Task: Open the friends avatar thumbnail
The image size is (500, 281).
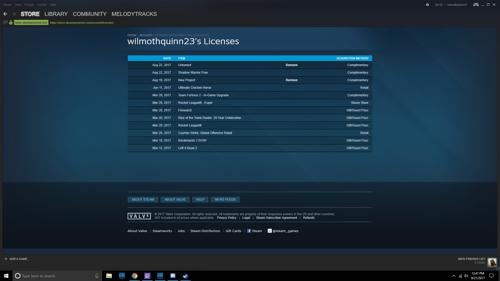Action: (x=492, y=262)
